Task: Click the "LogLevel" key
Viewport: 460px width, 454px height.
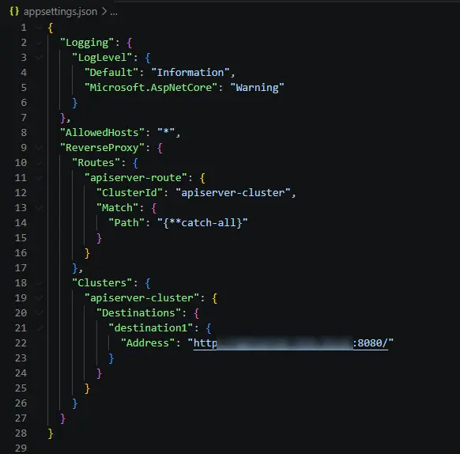Action: coord(102,58)
